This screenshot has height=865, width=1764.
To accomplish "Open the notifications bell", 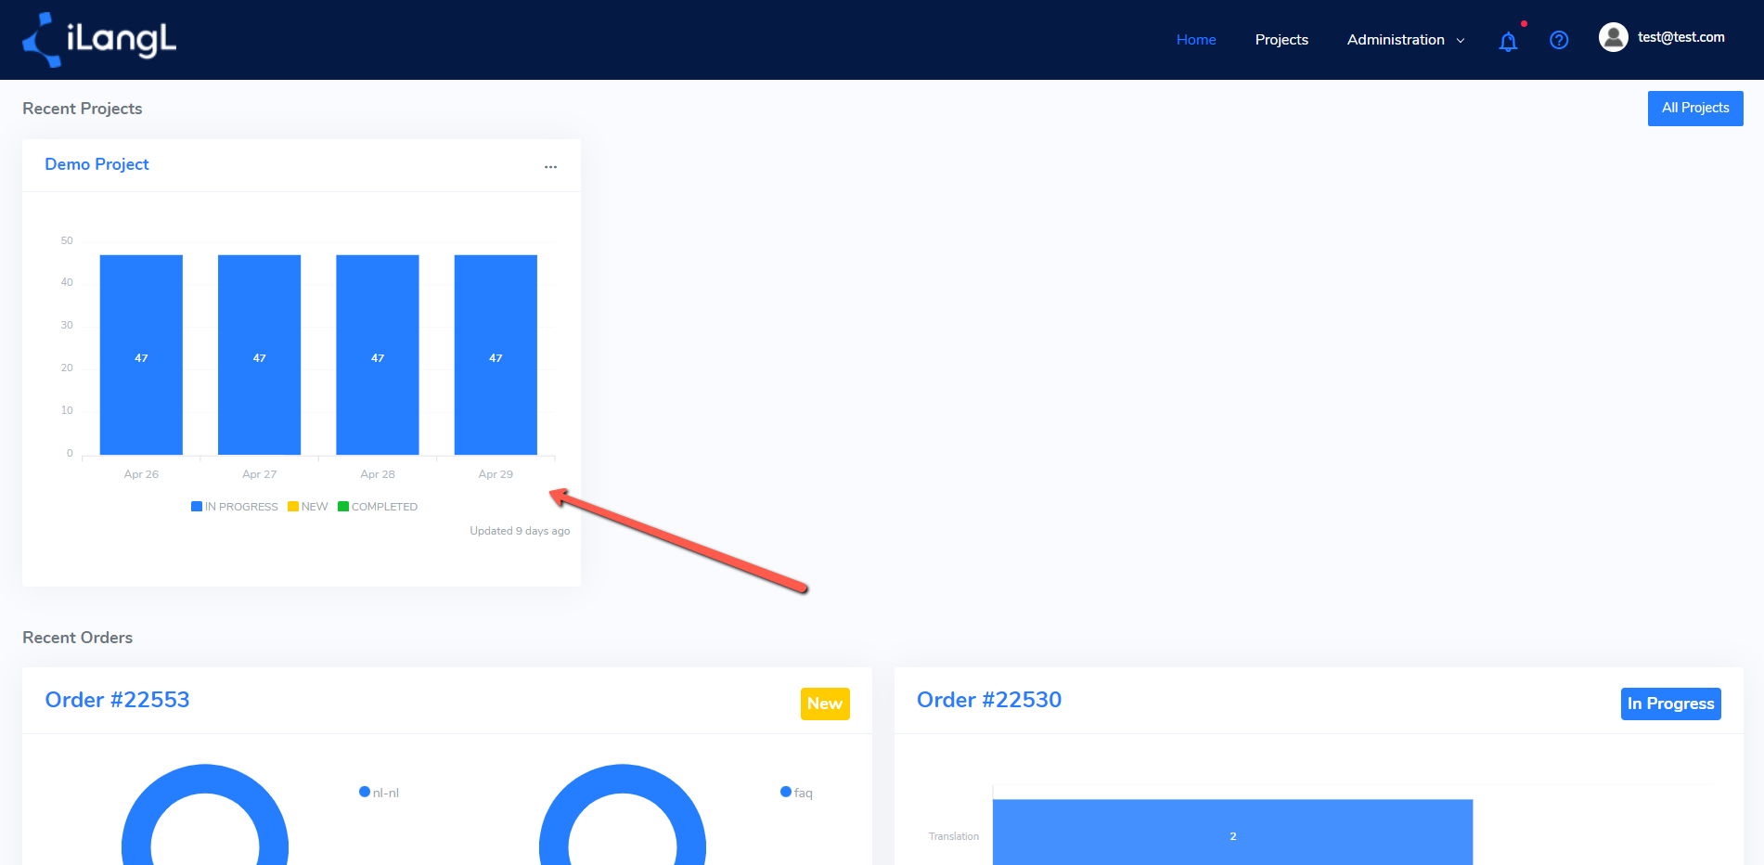I will [1508, 41].
